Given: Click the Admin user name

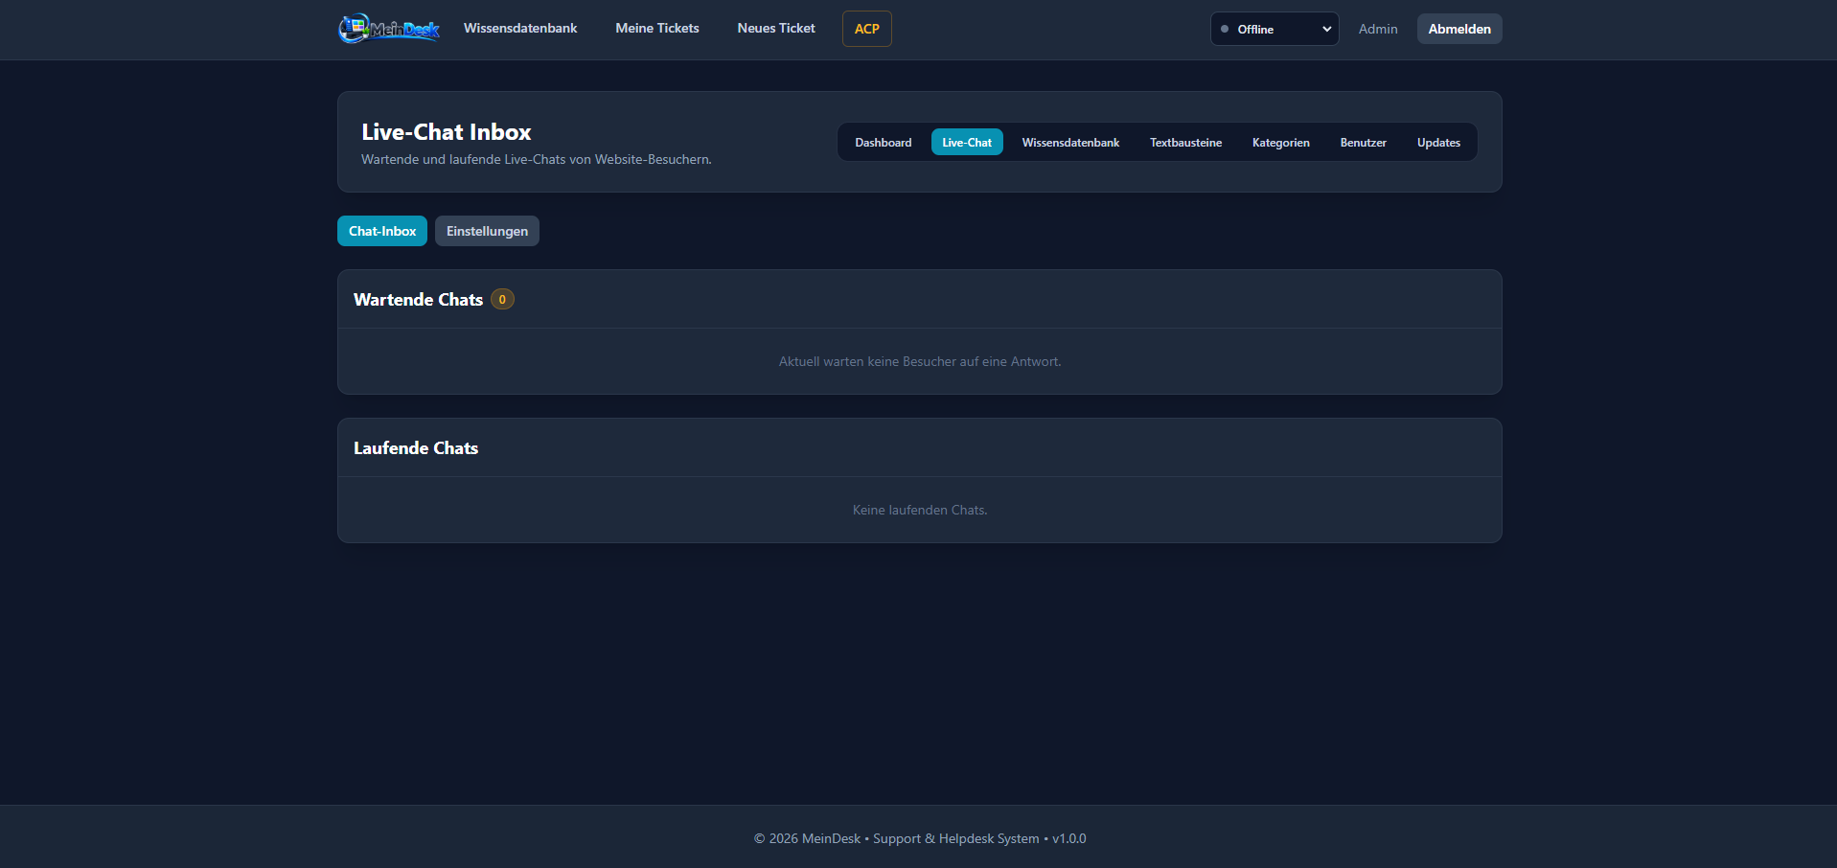Looking at the screenshot, I should click(x=1378, y=29).
